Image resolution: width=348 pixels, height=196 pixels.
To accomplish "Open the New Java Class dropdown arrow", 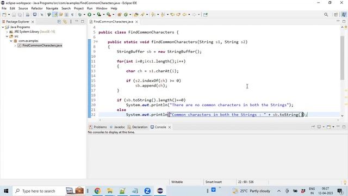I will [130, 15].
